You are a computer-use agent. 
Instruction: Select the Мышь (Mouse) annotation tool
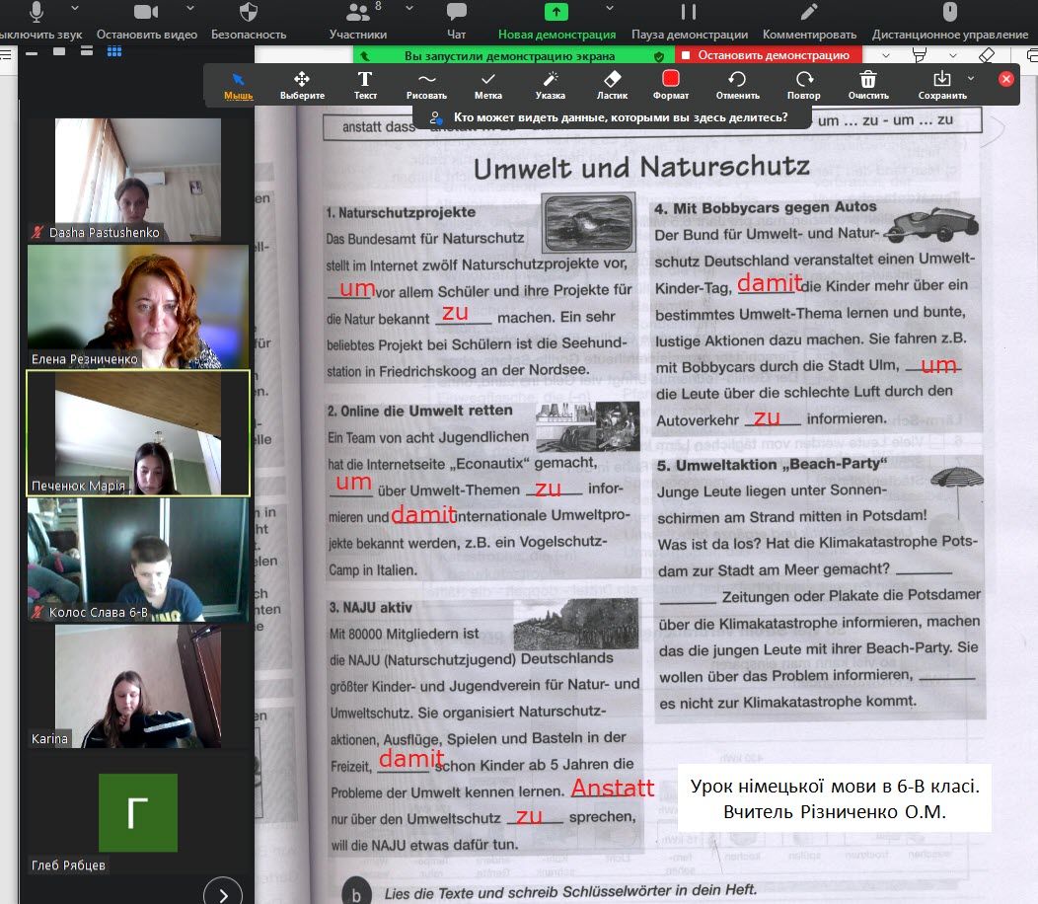click(238, 85)
